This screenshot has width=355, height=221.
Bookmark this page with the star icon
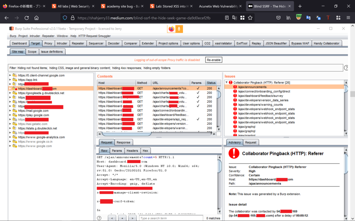tap(250, 18)
